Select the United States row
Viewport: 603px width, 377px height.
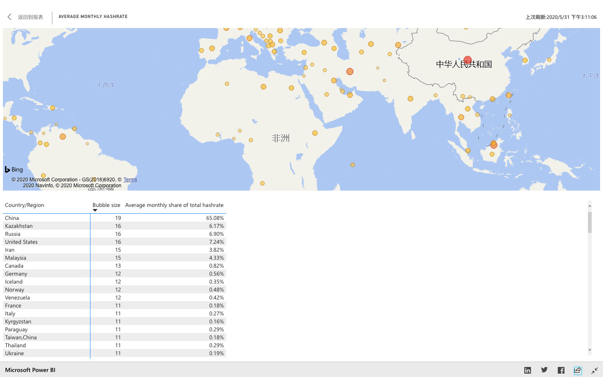[114, 242]
